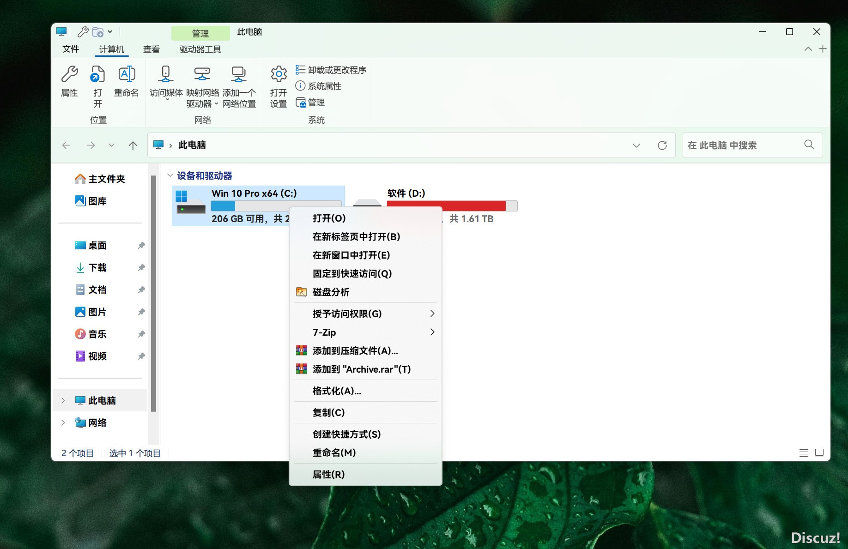Select the 软件 (D:) drive

point(435,205)
